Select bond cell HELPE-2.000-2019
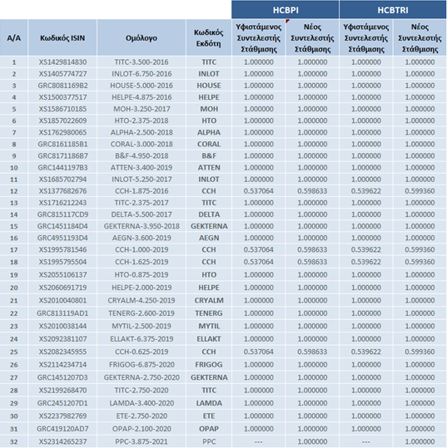The image size is (447, 448). coord(142,288)
